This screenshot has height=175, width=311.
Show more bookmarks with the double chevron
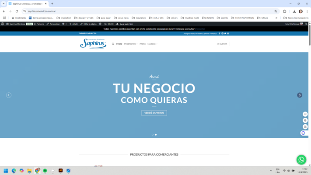click(x=276, y=18)
